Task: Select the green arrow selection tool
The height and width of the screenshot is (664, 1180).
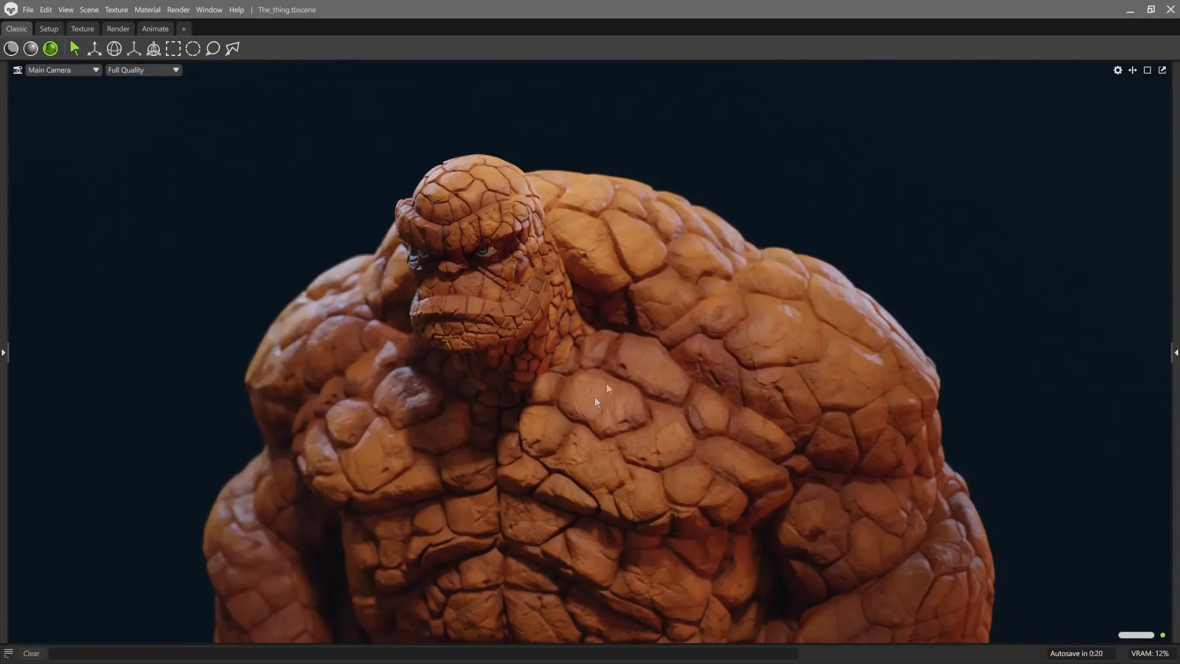Action: [75, 49]
